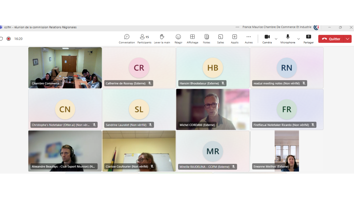354x199 pixels.
Task: Open Salles breakout rooms
Action: tap(220, 39)
